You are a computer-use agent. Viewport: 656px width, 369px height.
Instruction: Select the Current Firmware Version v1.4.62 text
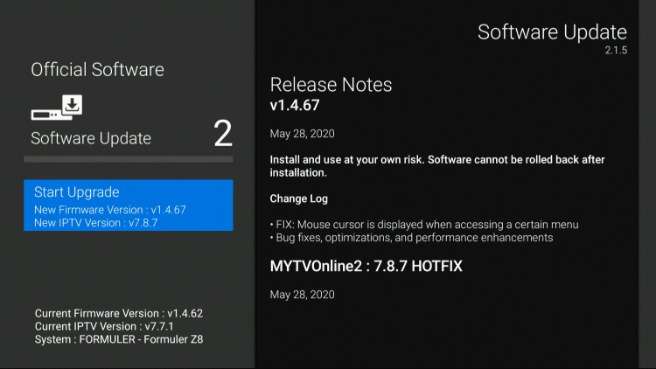[x=118, y=313]
